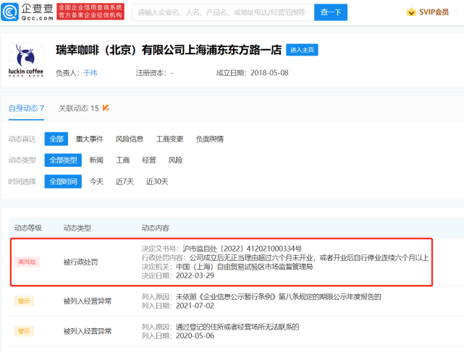Open the SVIP会员 link
464x352 pixels.
coord(434,12)
